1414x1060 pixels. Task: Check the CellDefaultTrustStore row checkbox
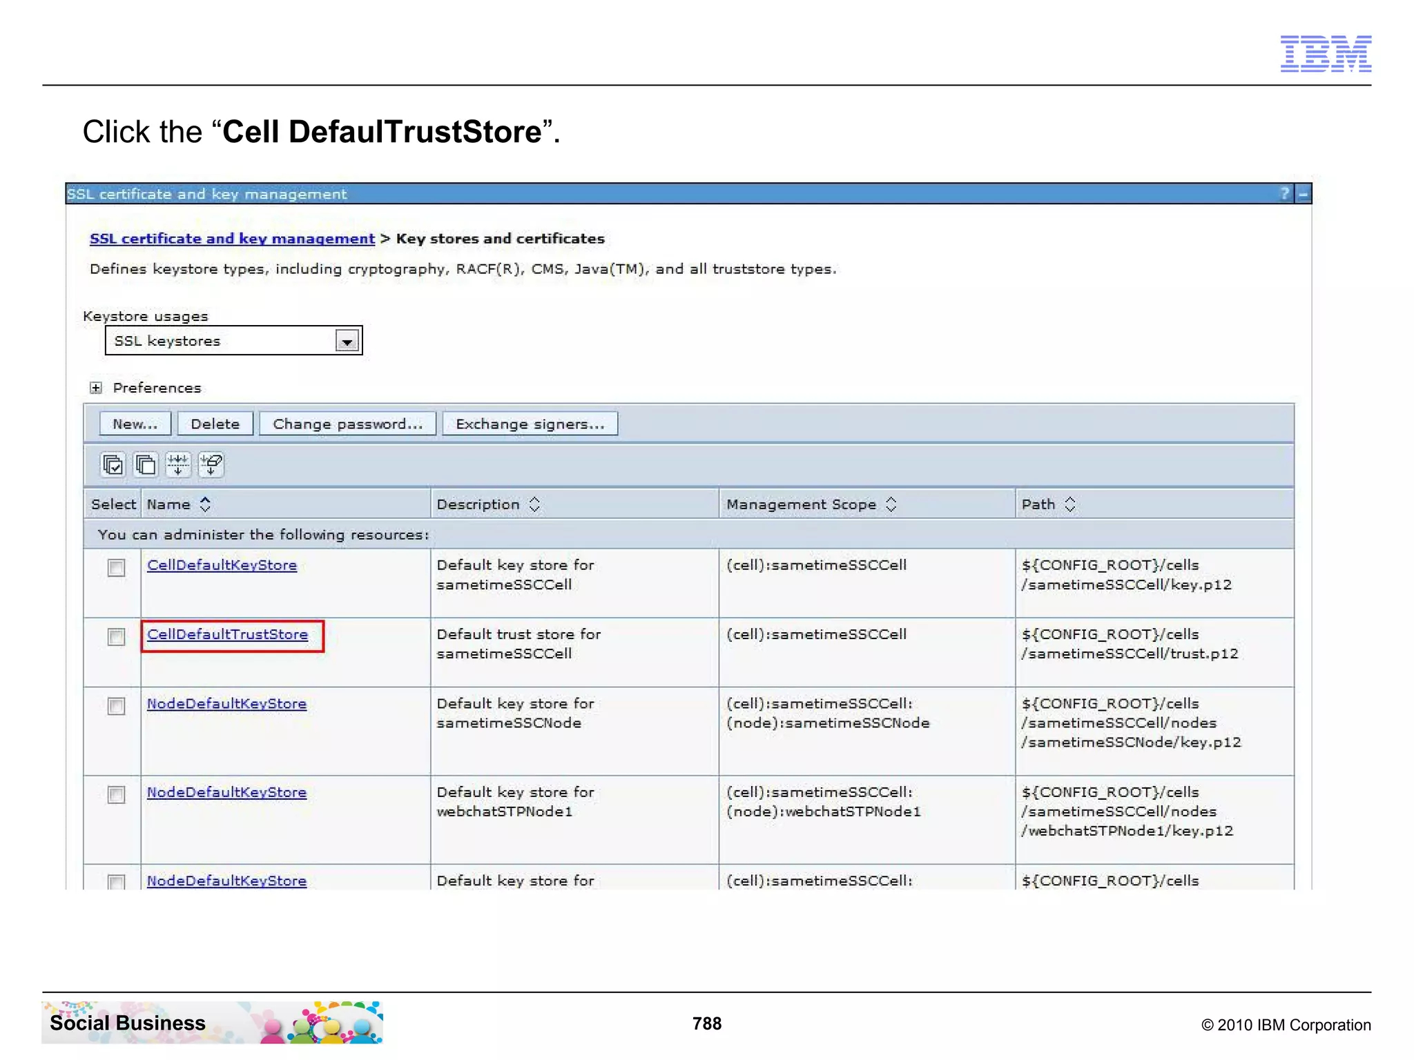[x=116, y=636]
